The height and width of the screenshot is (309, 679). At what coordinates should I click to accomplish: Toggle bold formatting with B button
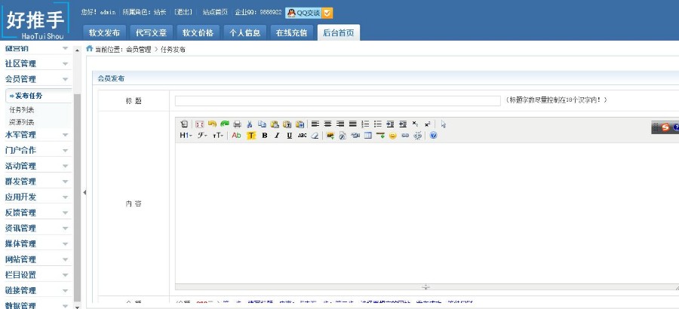(264, 136)
